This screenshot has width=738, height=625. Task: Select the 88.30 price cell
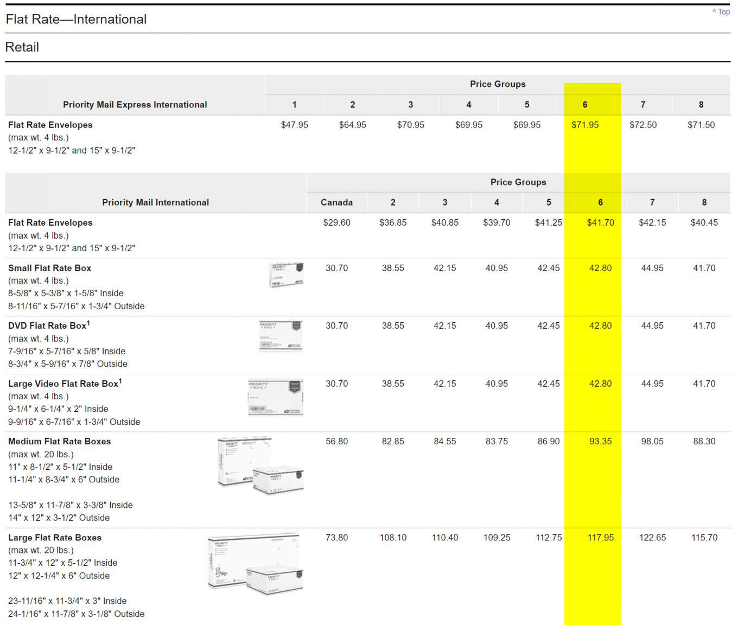point(704,442)
